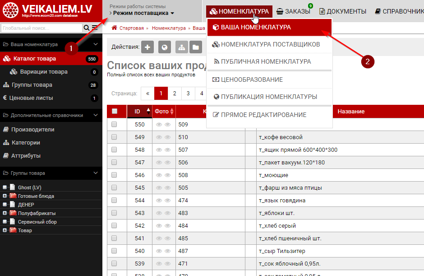Click the global search magnifier icon
Viewport: 424px width, 276px height.
pyautogui.click(x=87, y=28)
